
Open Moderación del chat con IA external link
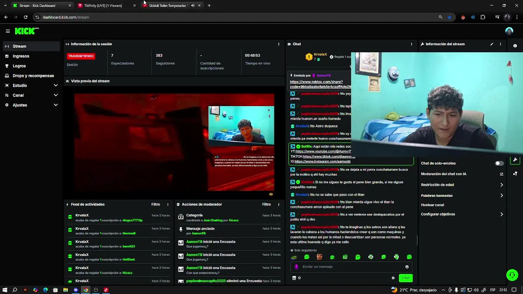point(501,174)
